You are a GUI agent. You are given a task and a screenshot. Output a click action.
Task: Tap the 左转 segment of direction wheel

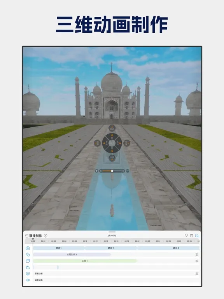tap(105, 143)
